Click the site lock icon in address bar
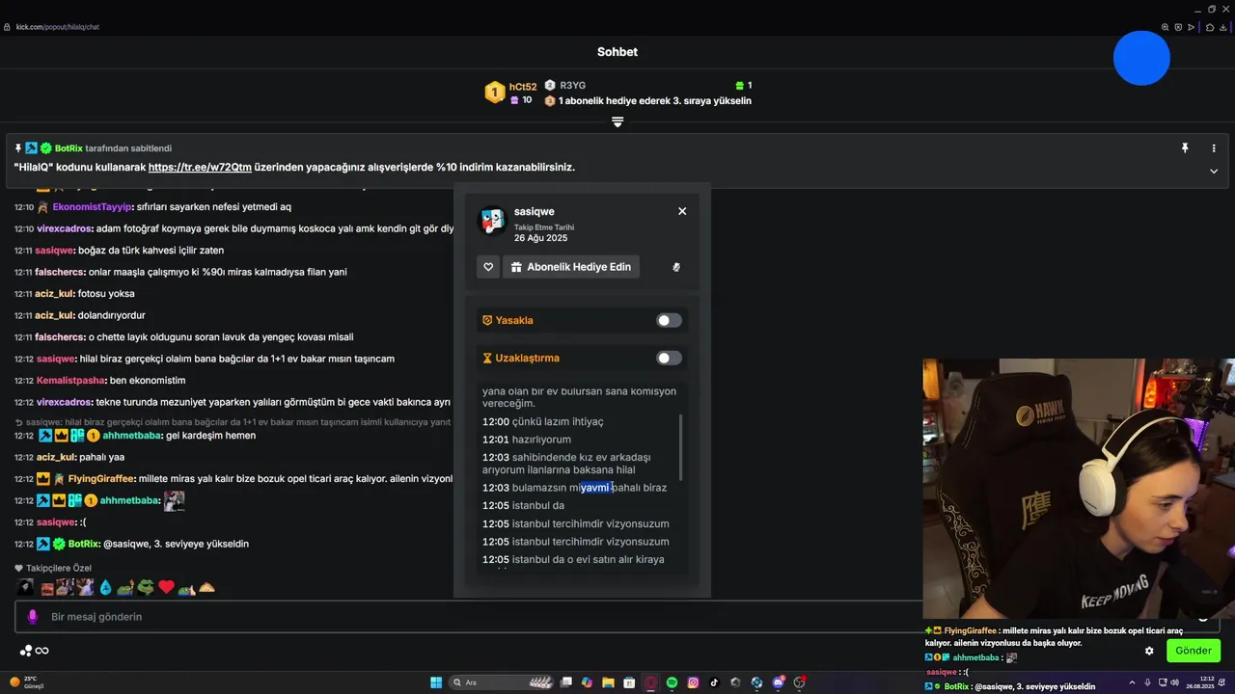Viewport: 1235px width, 694px height. point(8,27)
